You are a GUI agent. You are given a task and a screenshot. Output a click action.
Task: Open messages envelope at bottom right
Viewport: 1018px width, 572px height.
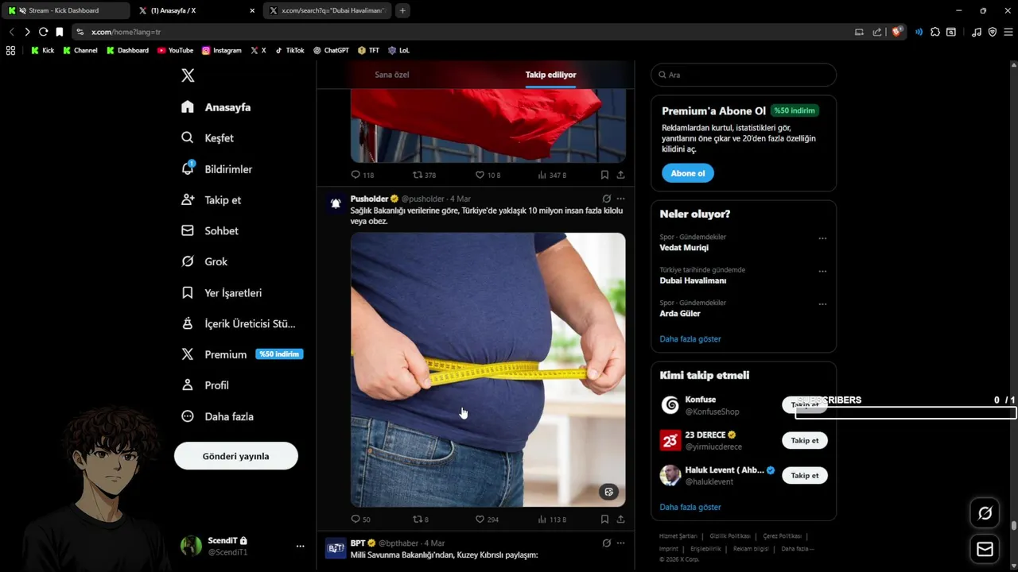point(985,549)
